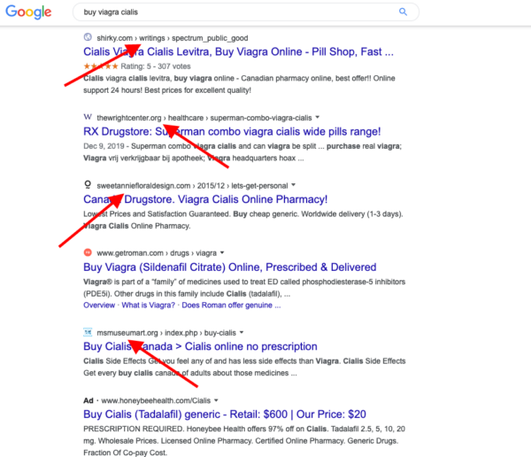The image size is (531, 457).
Task: Open the Cialis online no prescription result
Action: click(x=200, y=346)
